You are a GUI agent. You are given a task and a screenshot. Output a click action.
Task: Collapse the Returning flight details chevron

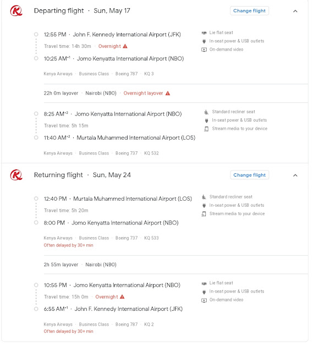(x=295, y=175)
